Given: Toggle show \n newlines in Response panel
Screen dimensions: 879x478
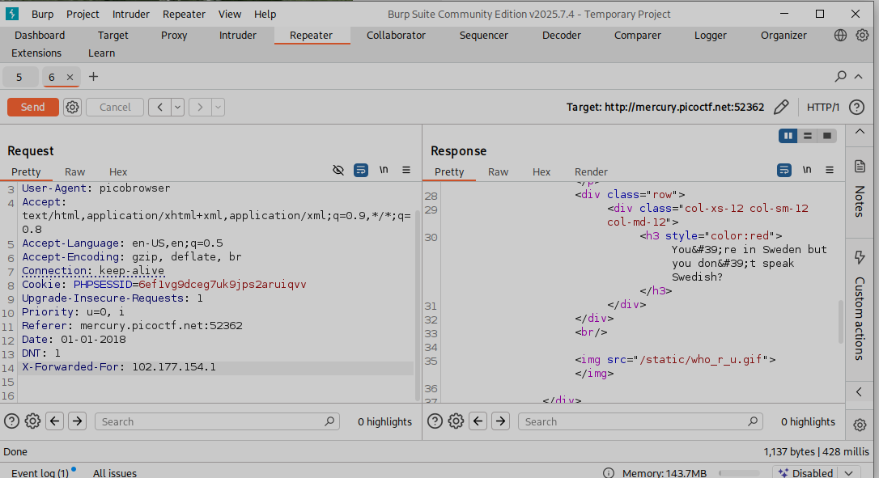Looking at the screenshot, I should coord(807,170).
